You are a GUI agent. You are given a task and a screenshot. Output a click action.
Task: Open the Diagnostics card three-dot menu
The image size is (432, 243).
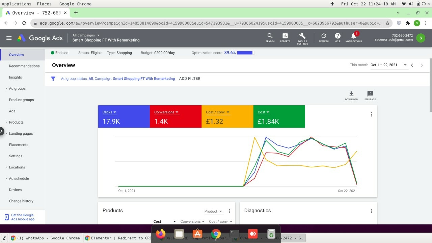[x=371, y=211]
